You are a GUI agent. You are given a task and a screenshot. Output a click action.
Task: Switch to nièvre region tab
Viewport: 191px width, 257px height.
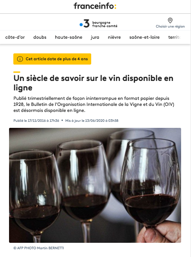tap(114, 37)
